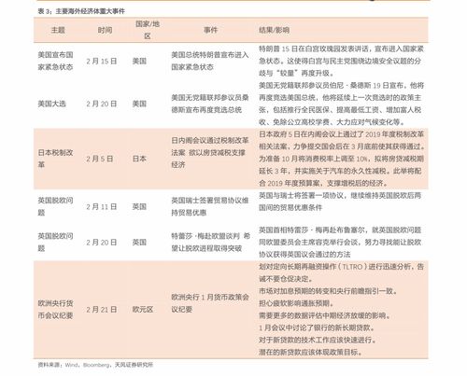Select the 国家/地区 column header
This screenshot has width=467, height=376.
click(148, 30)
